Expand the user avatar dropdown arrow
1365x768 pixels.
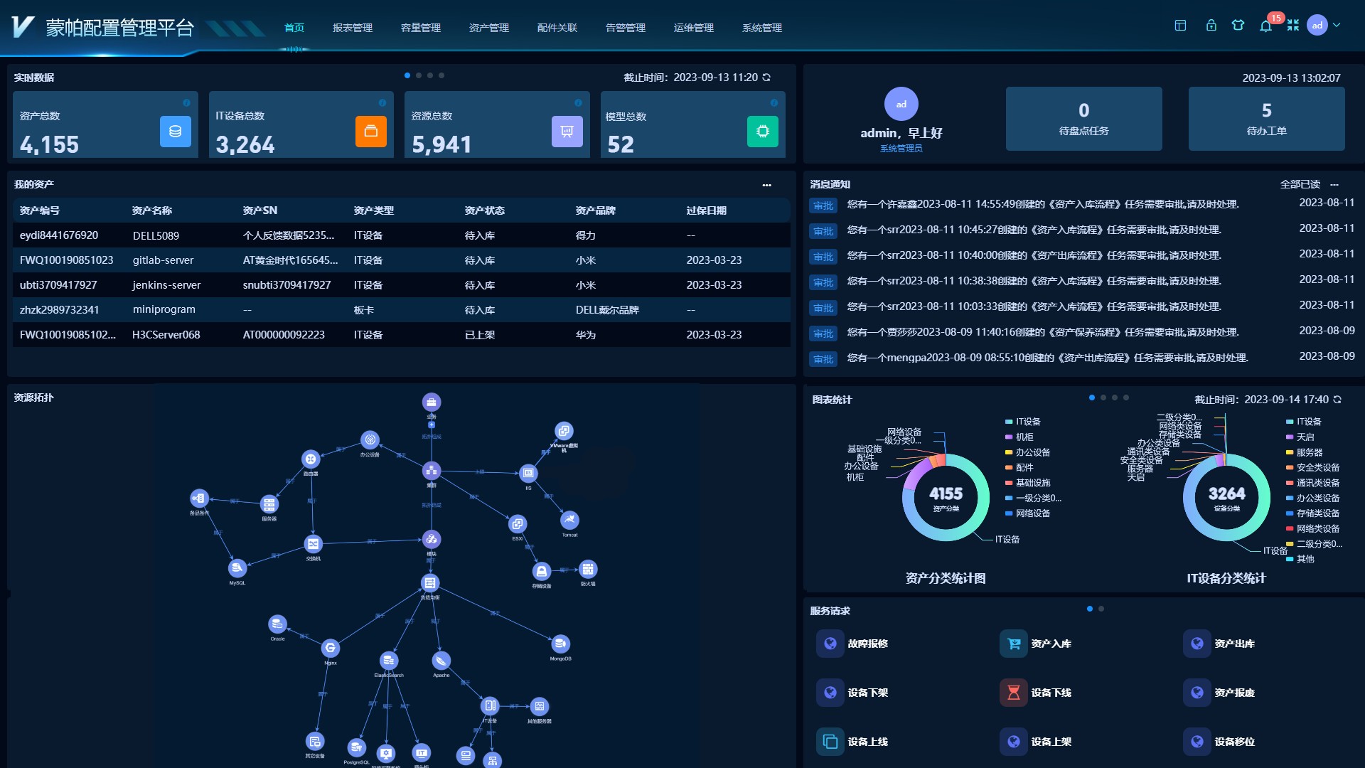tap(1337, 26)
